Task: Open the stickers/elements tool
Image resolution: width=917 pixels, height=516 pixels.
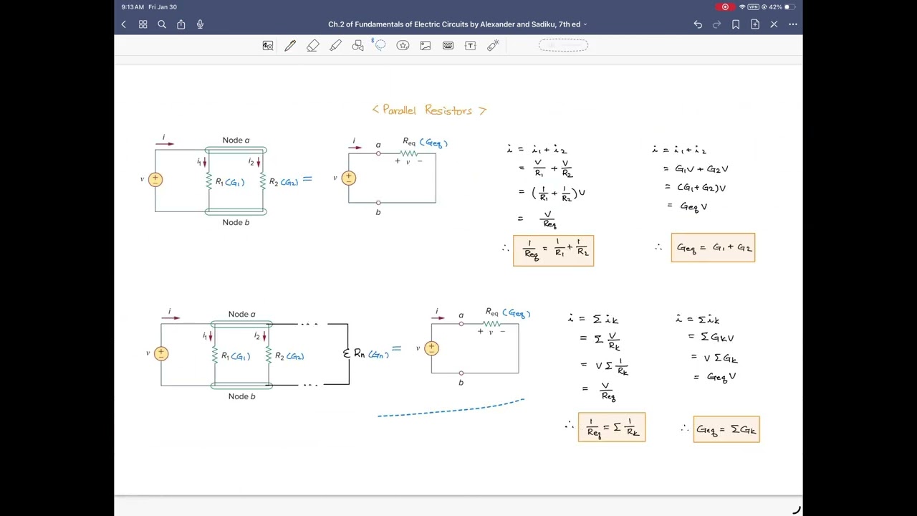Action: pyautogui.click(x=403, y=45)
